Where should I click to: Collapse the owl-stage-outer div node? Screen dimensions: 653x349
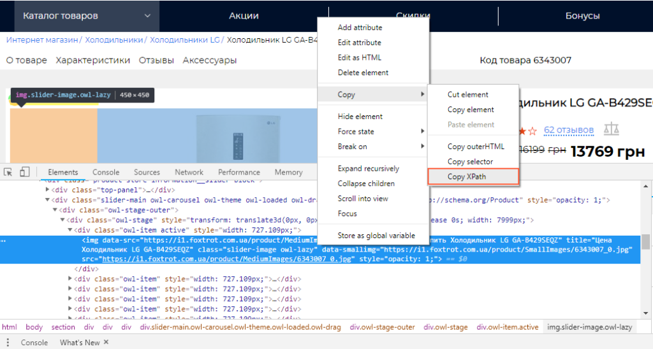coord(55,210)
